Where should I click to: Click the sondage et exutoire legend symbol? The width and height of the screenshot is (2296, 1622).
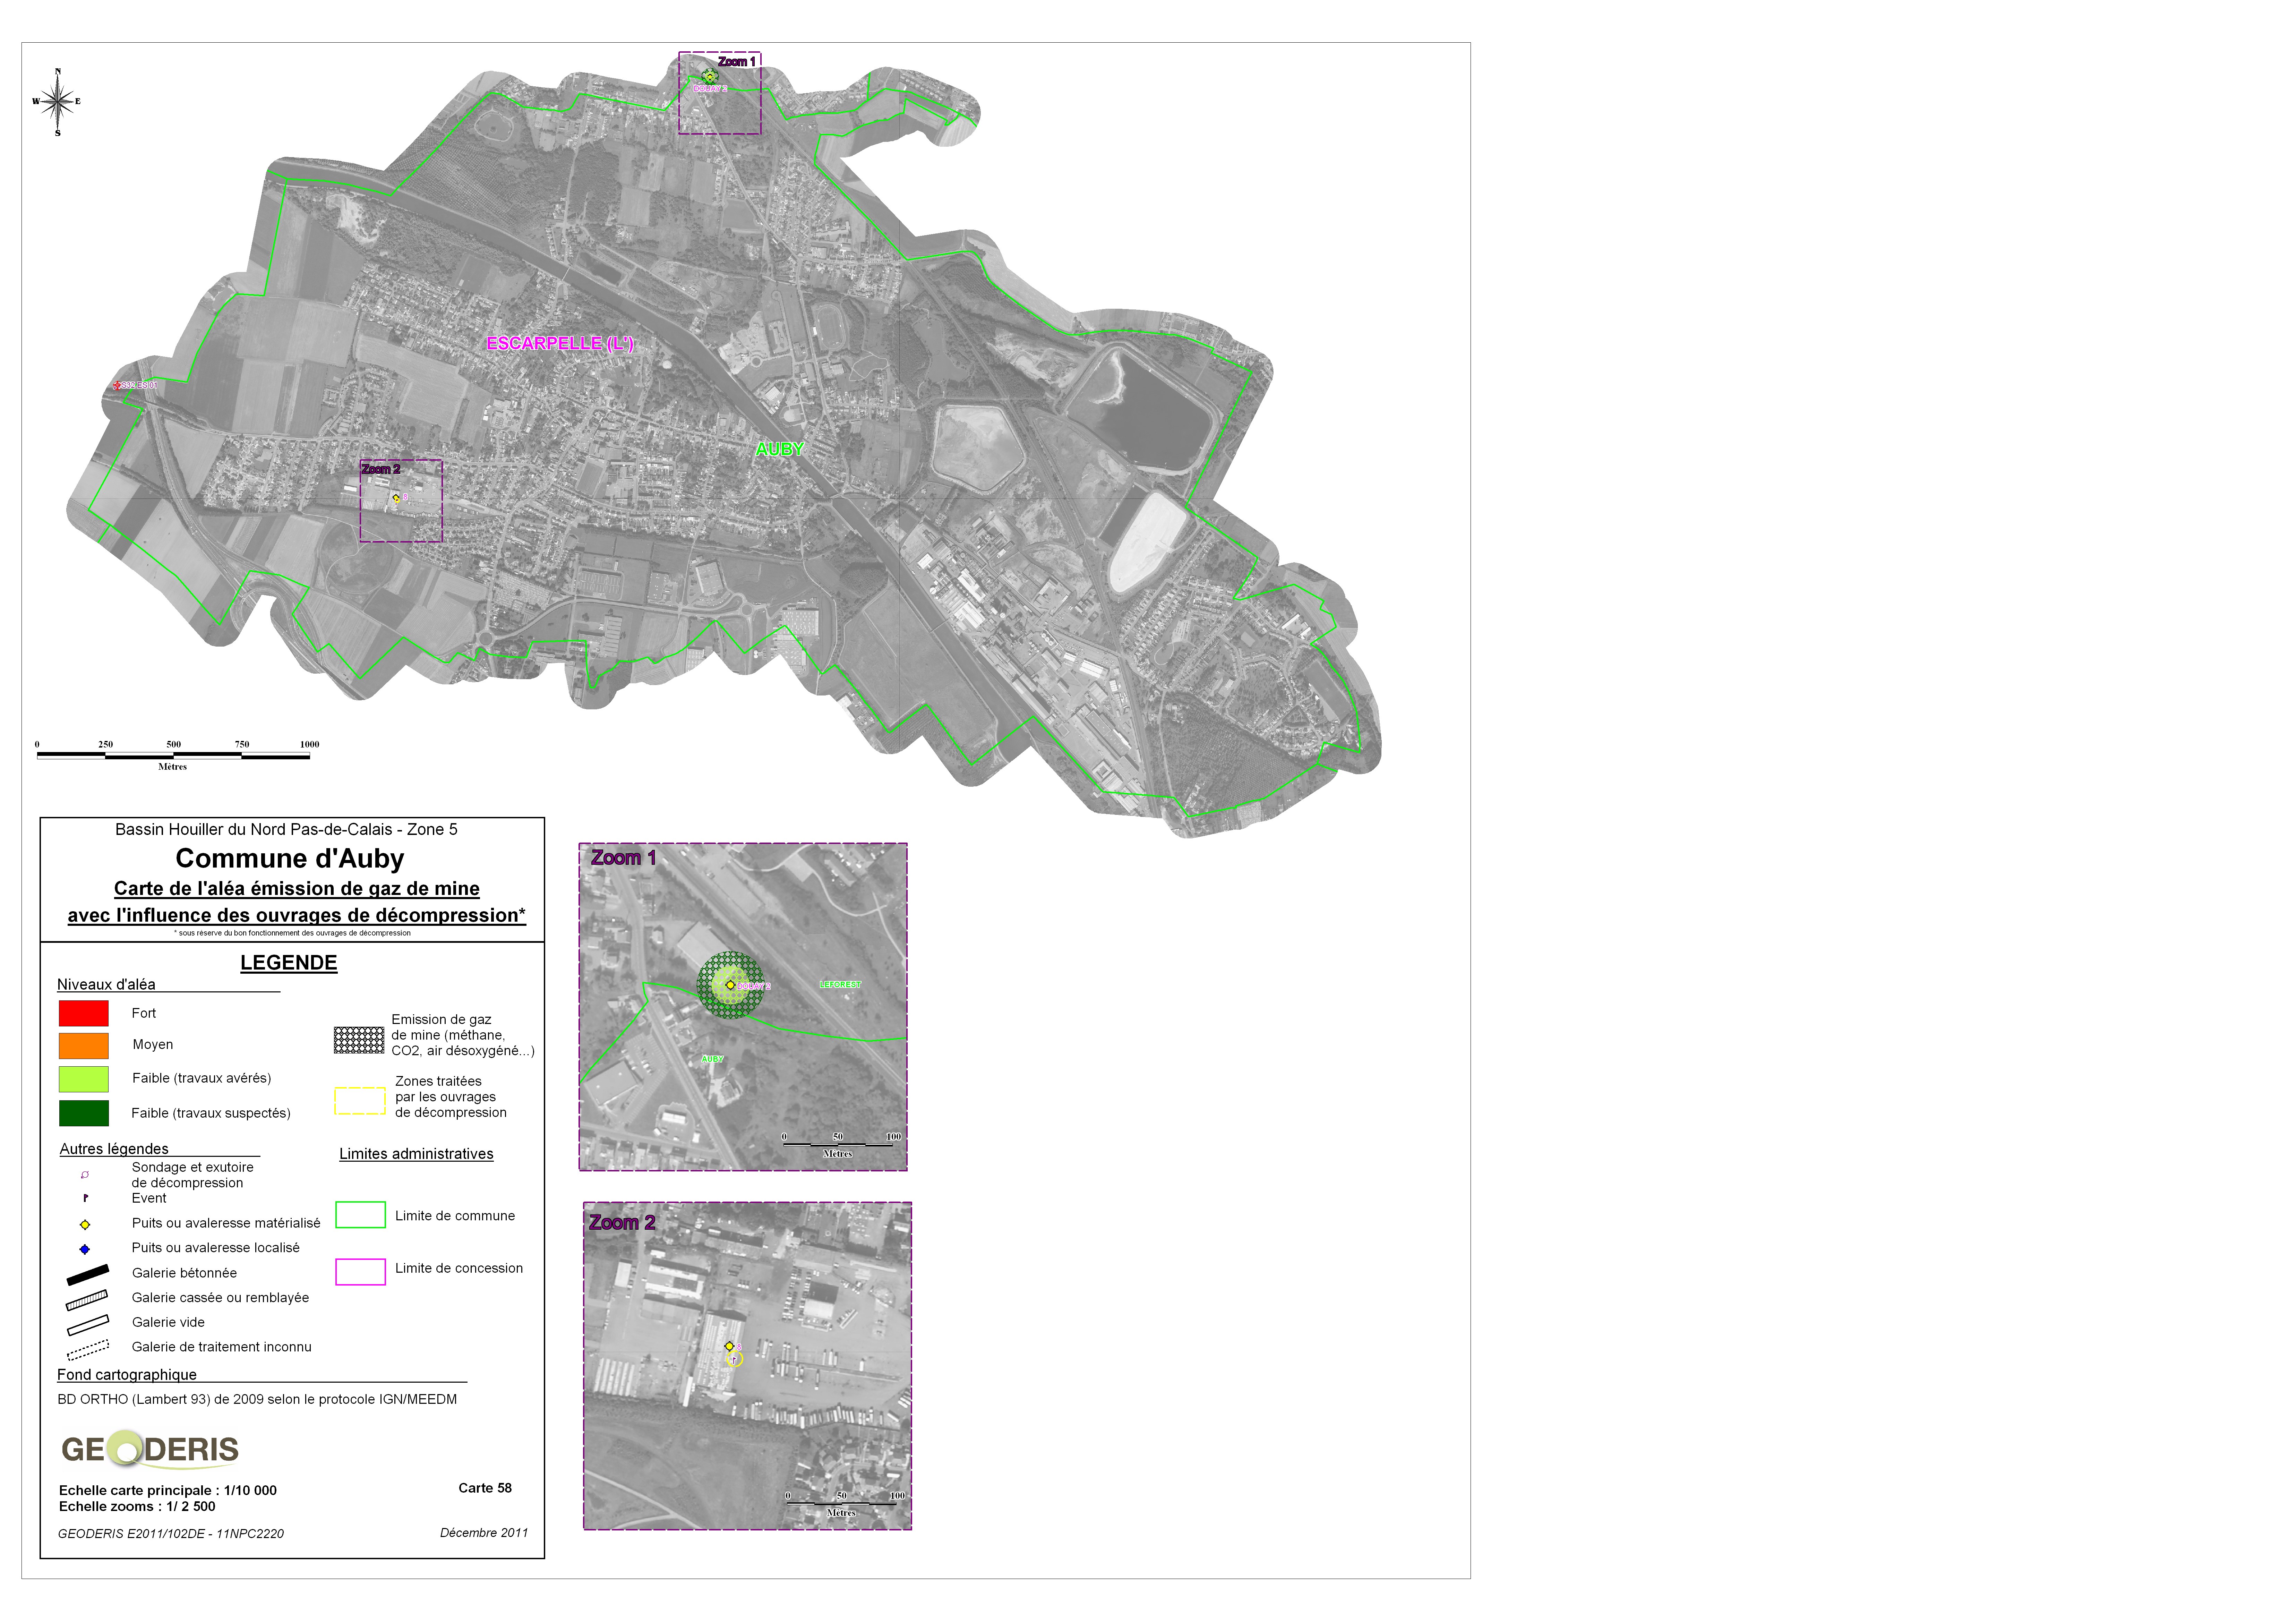[x=85, y=1175]
